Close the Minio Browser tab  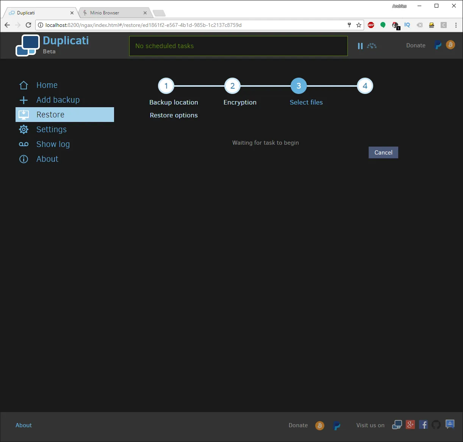(145, 13)
